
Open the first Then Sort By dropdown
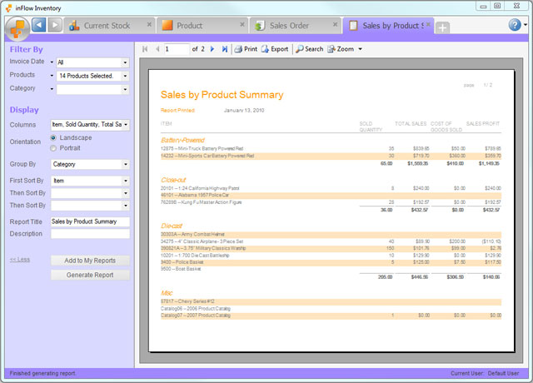126,193
